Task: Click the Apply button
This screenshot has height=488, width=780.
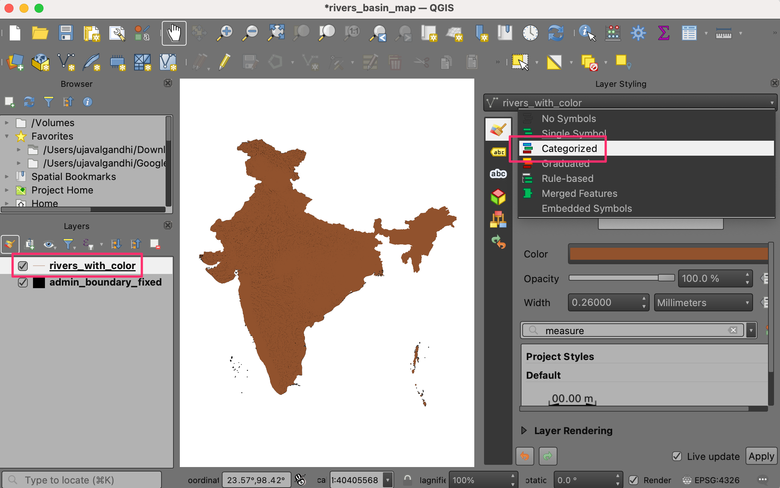Action: tap(761, 456)
